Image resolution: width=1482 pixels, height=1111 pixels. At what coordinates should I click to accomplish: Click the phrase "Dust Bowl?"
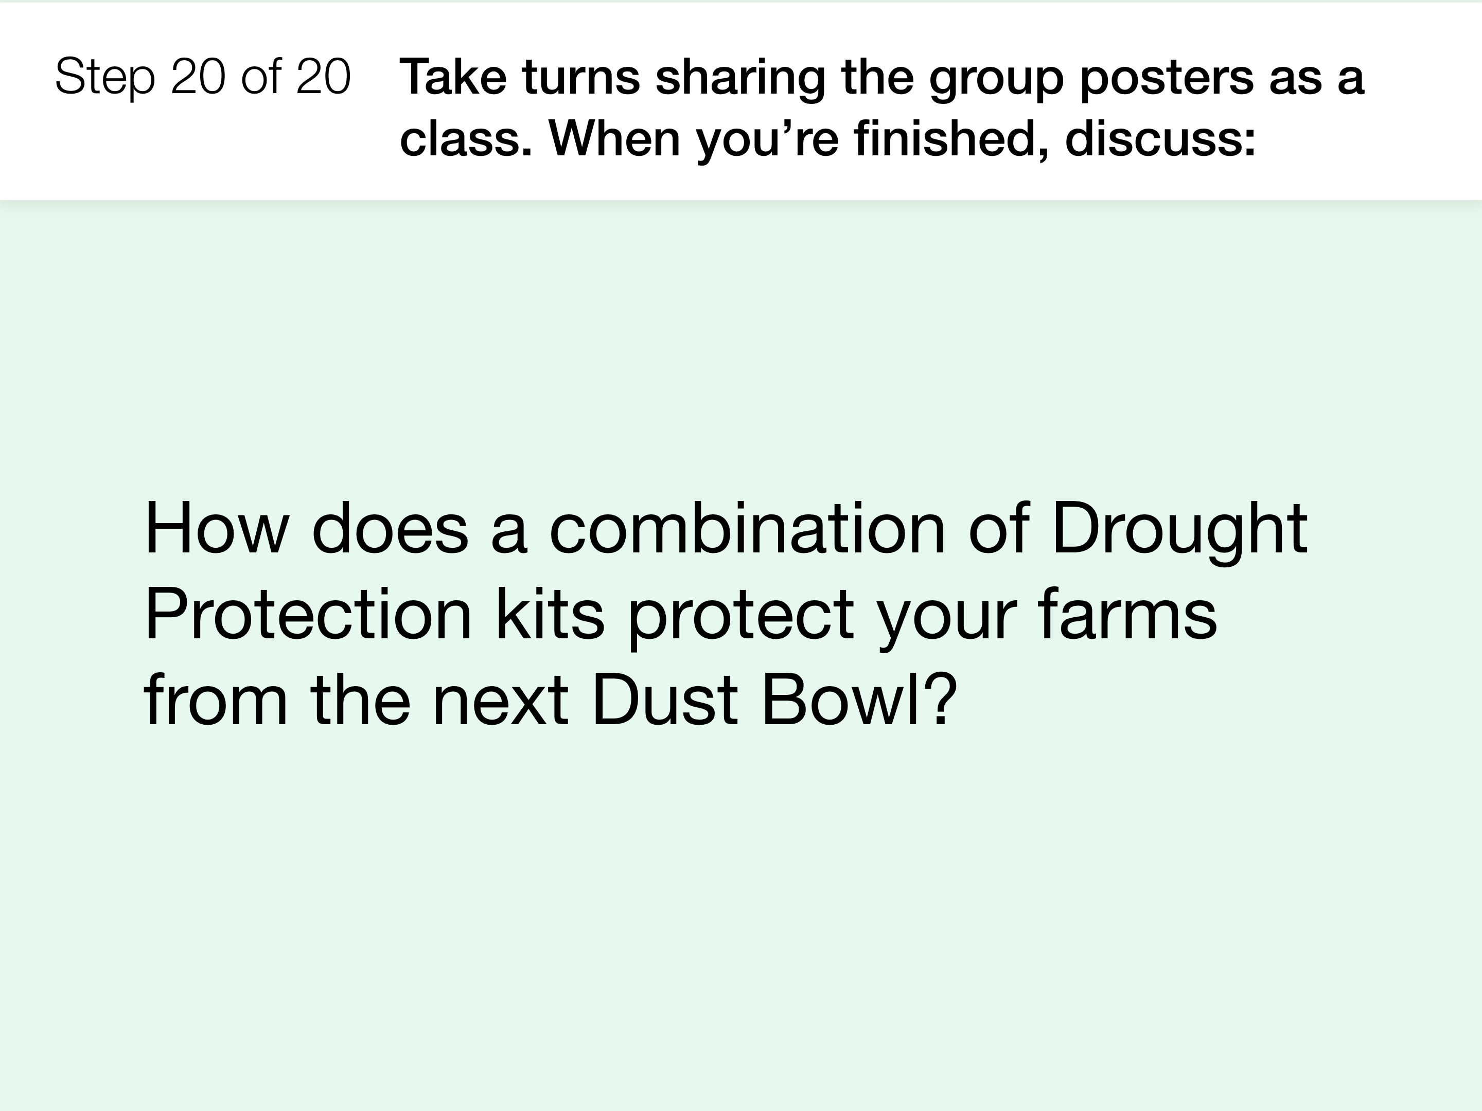coord(774,700)
